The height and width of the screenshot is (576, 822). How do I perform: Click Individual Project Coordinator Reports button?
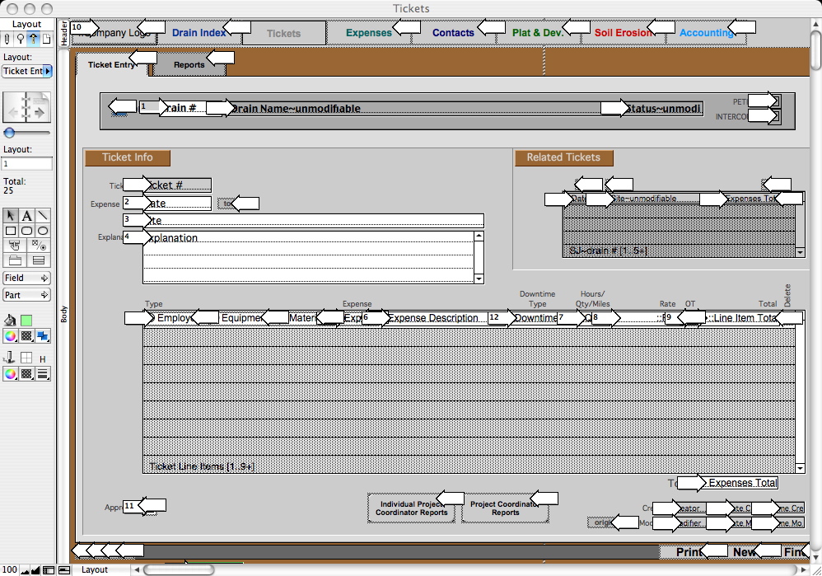click(x=411, y=508)
